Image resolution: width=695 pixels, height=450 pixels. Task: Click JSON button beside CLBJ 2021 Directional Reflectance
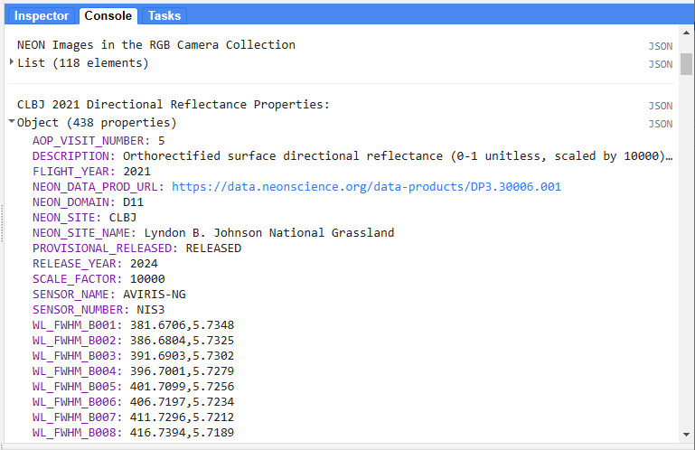click(661, 106)
